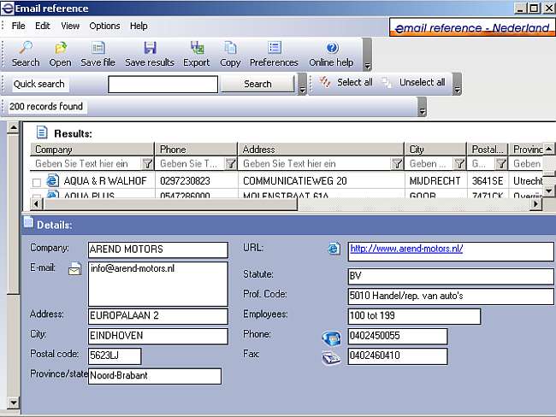The width and height of the screenshot is (556, 417).
Task: Click the quick search text input field
Action: tap(163, 84)
